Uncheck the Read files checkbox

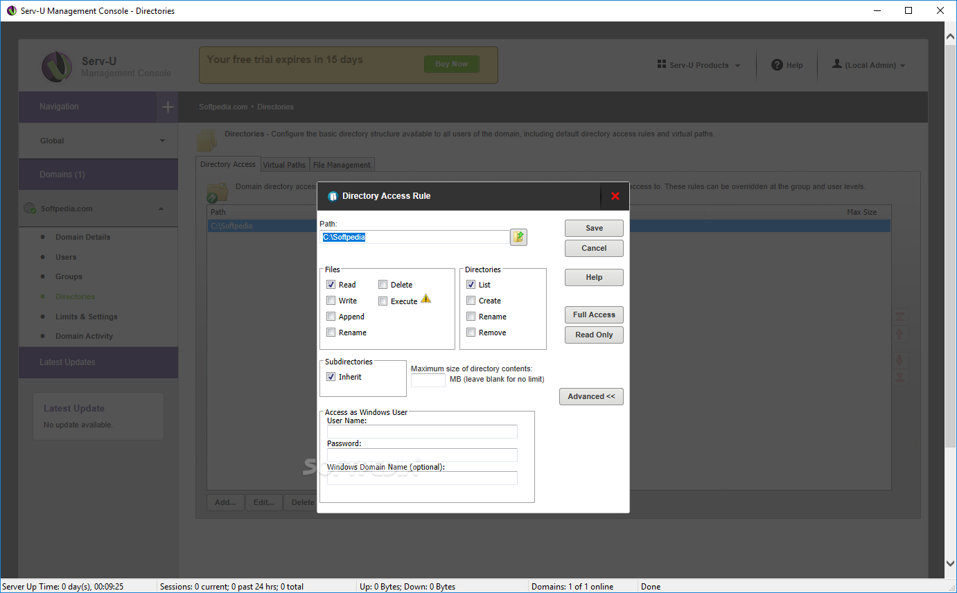point(331,285)
